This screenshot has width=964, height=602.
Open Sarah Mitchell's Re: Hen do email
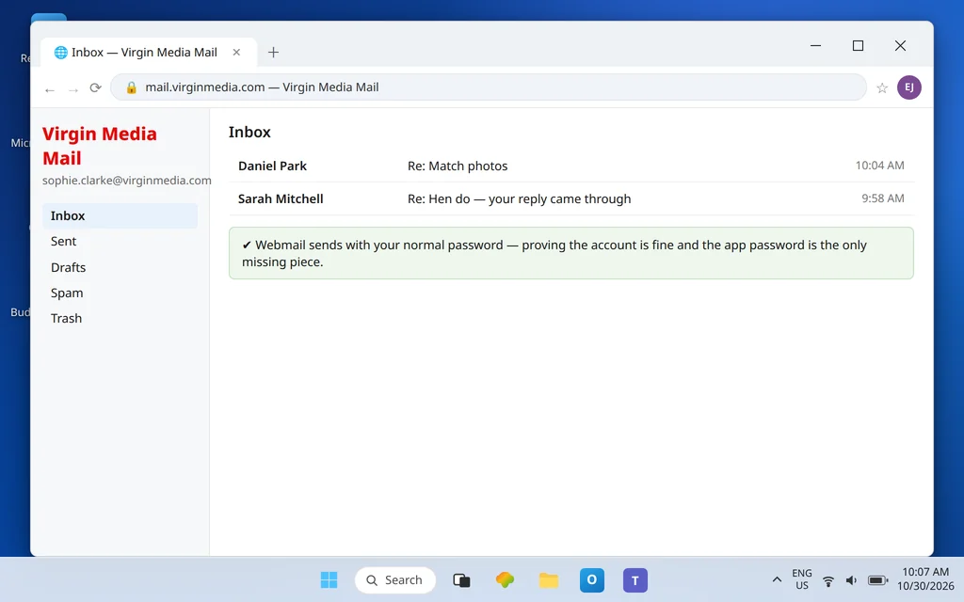(571, 198)
